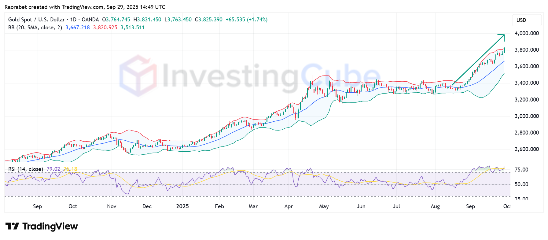
Task: Click the 2025 label on time axis
Action: pos(182,206)
